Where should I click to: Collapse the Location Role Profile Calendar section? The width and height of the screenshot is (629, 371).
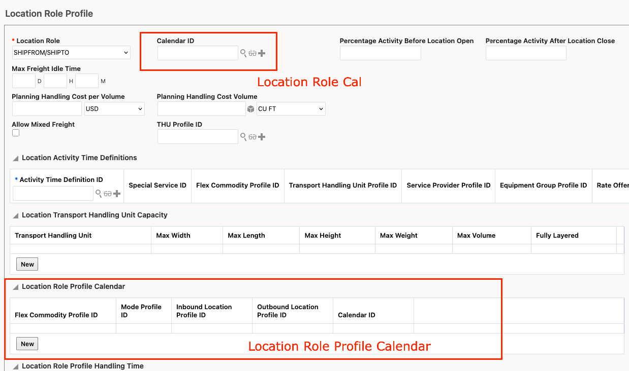pos(16,286)
